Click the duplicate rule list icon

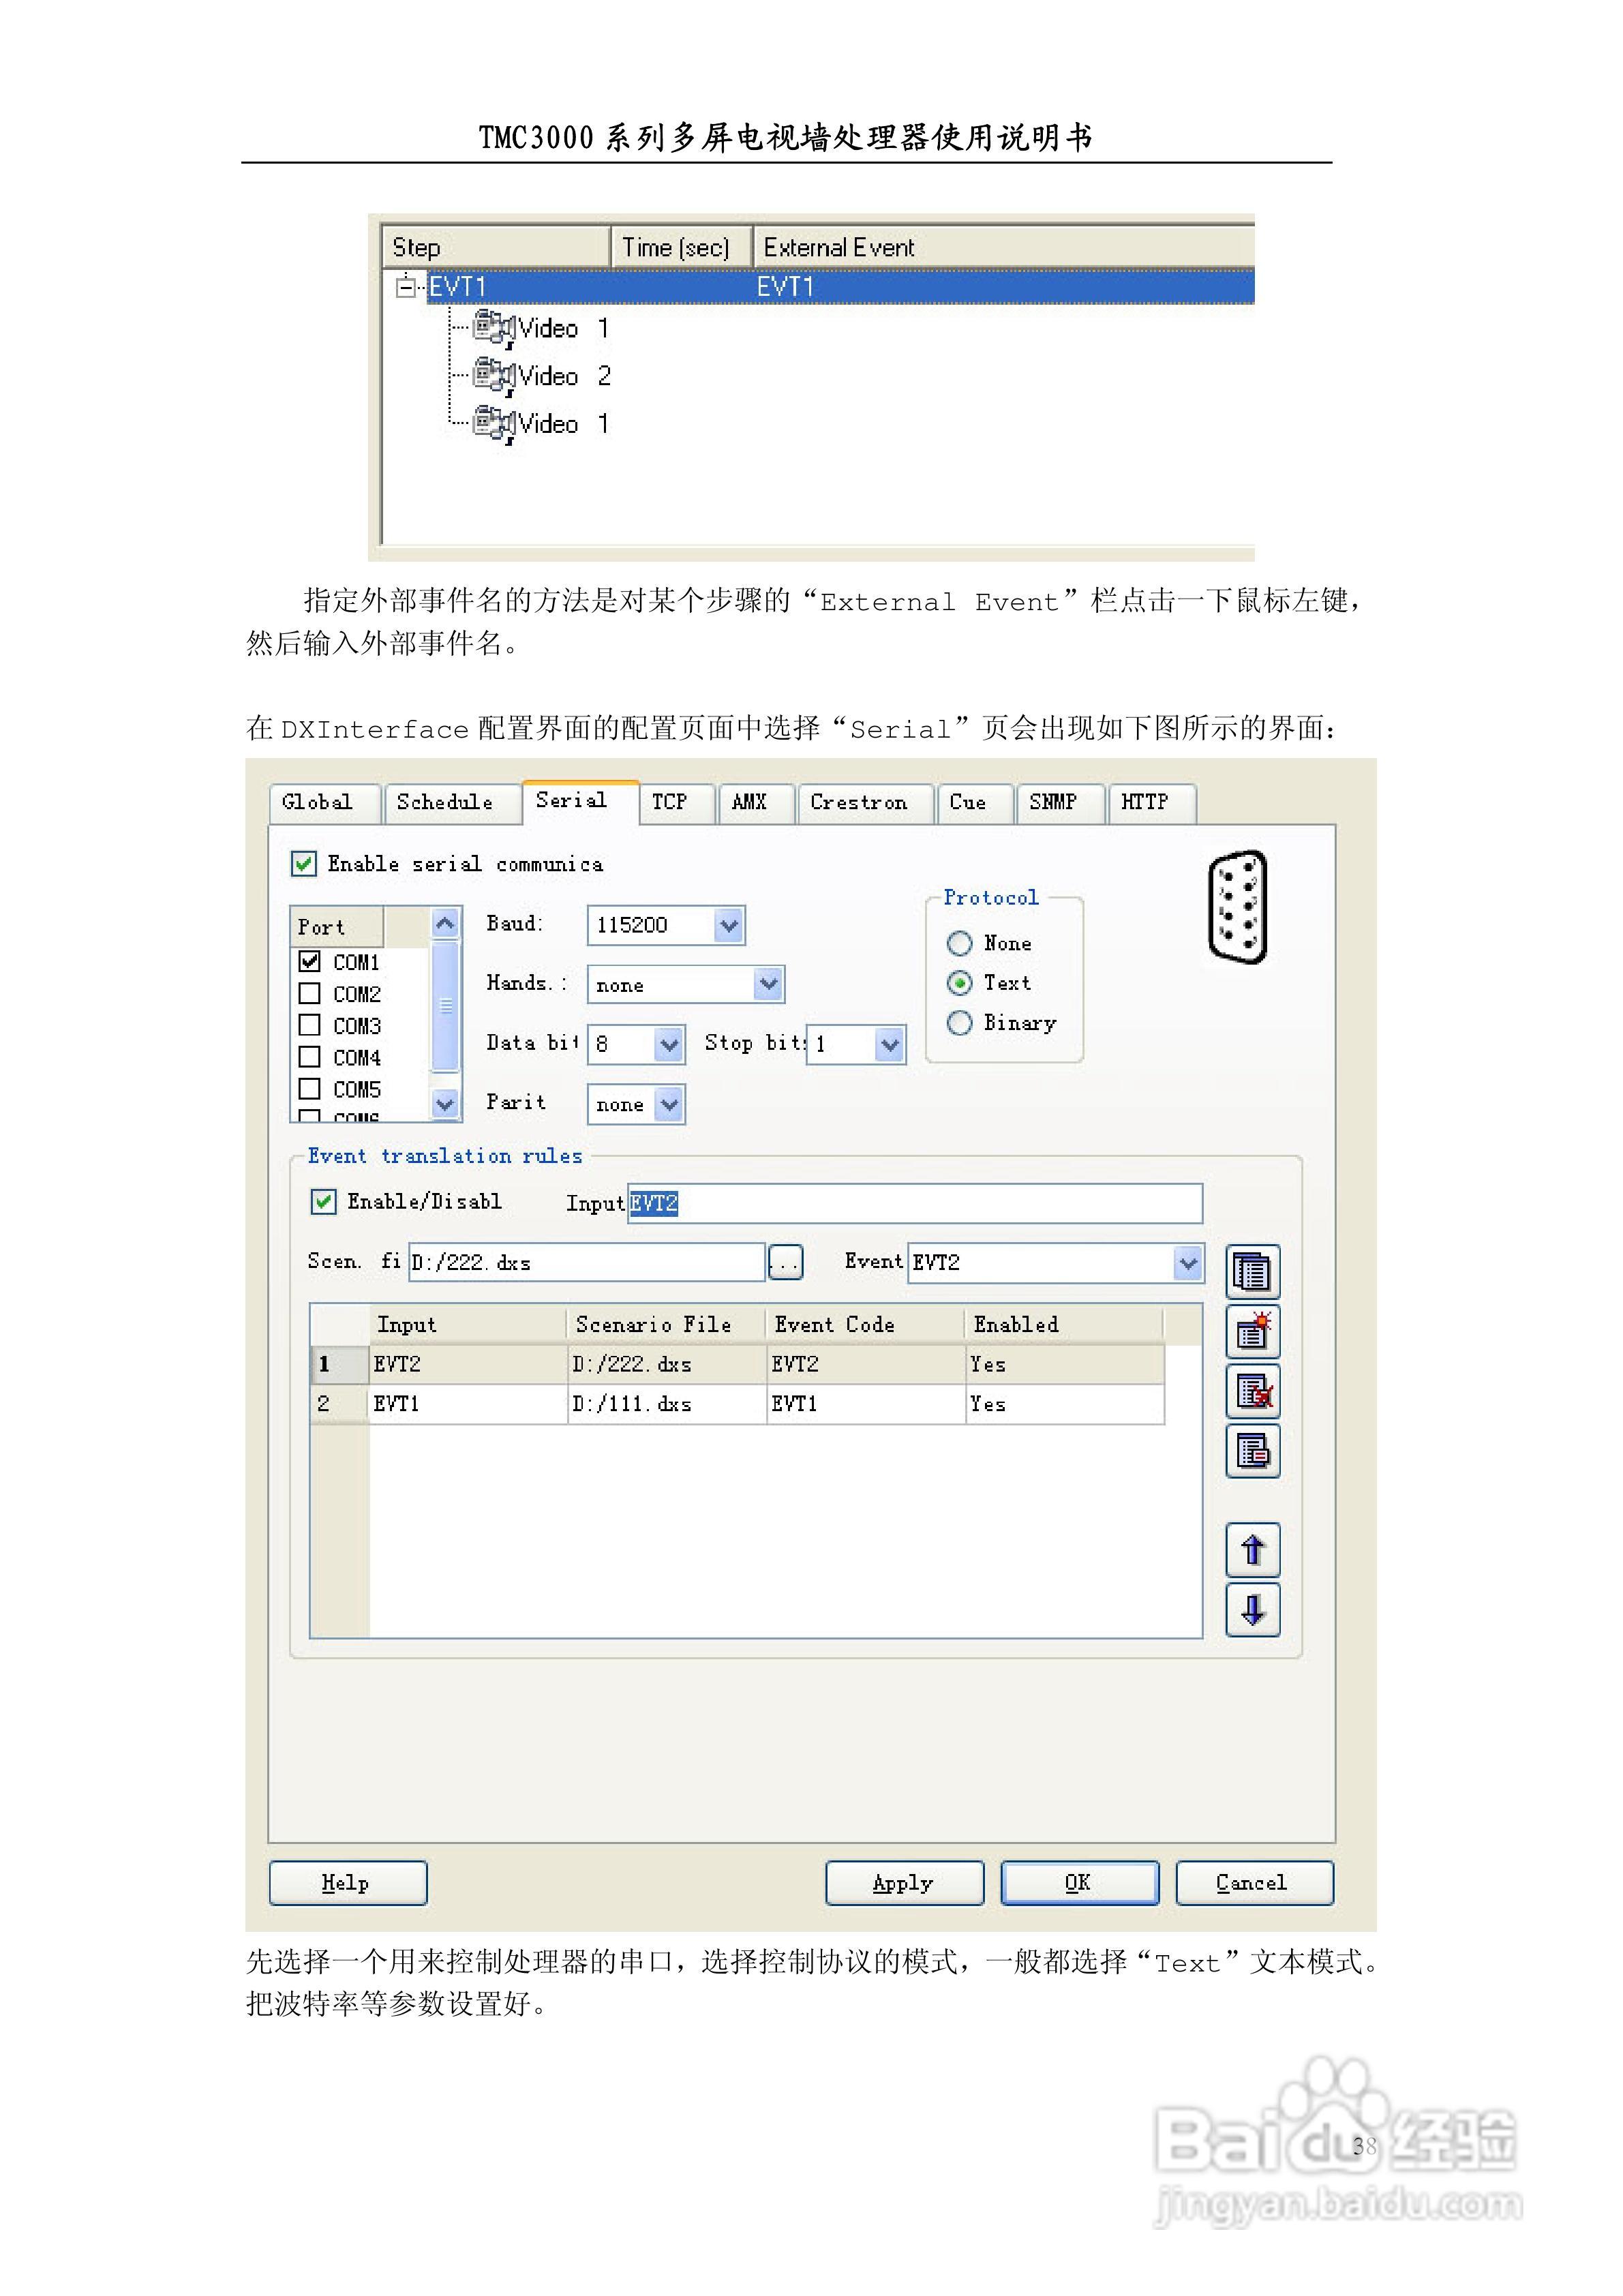point(1252,1273)
